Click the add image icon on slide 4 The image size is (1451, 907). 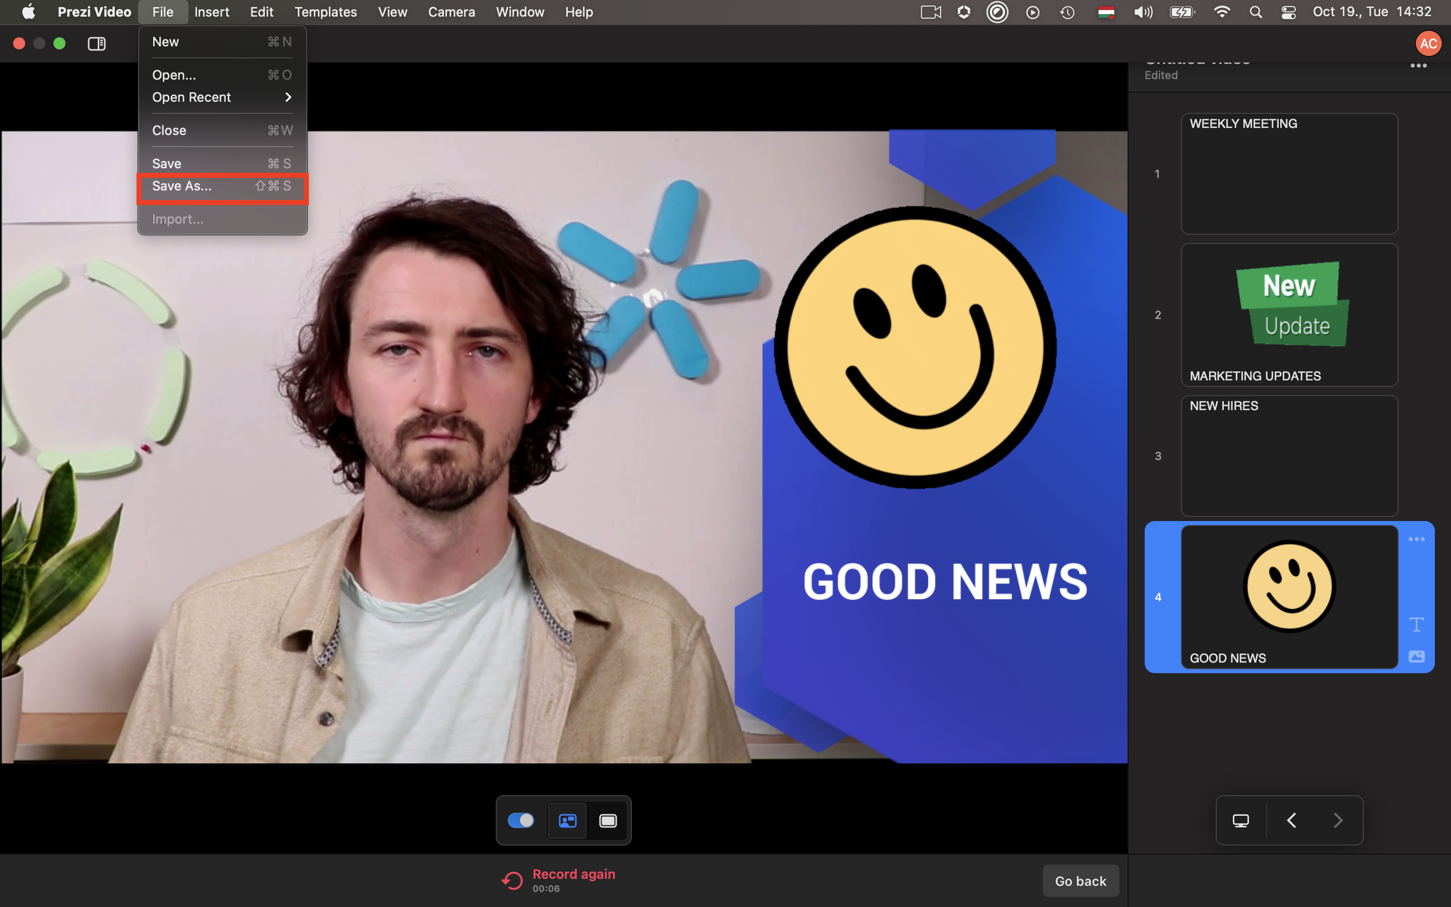coord(1416,656)
